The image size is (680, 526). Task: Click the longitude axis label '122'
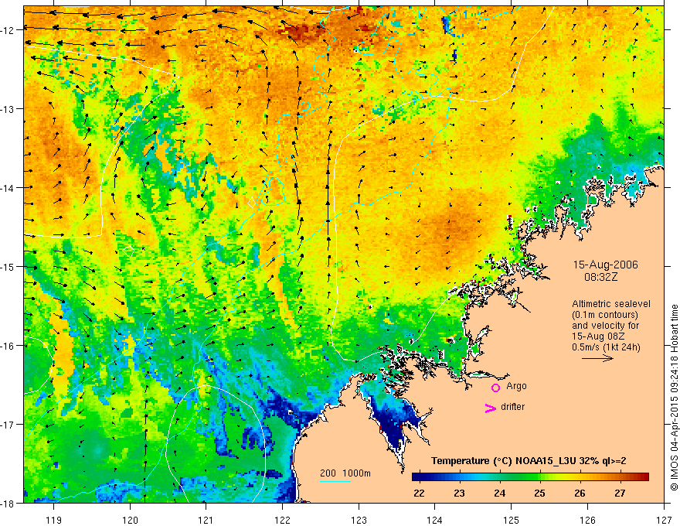click(282, 520)
